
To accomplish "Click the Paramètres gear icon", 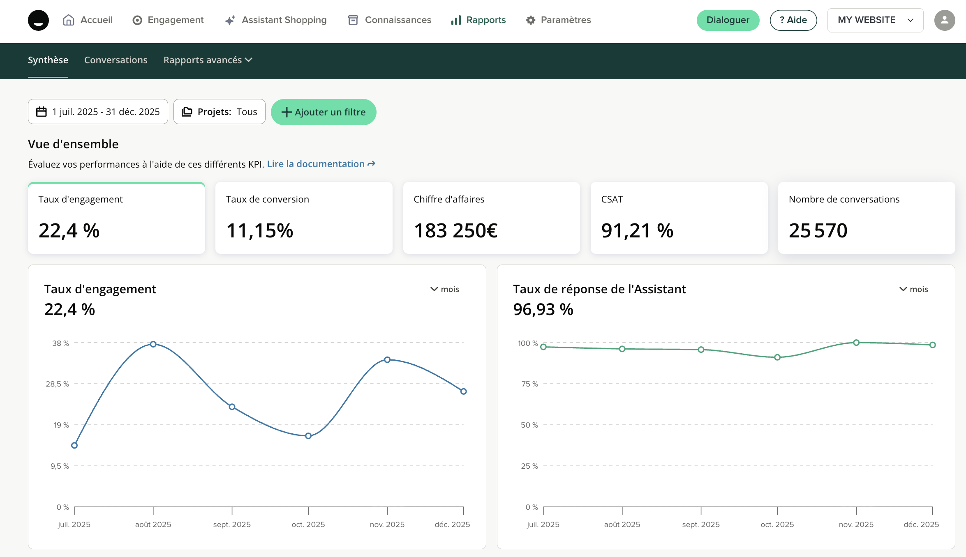I will pos(531,20).
